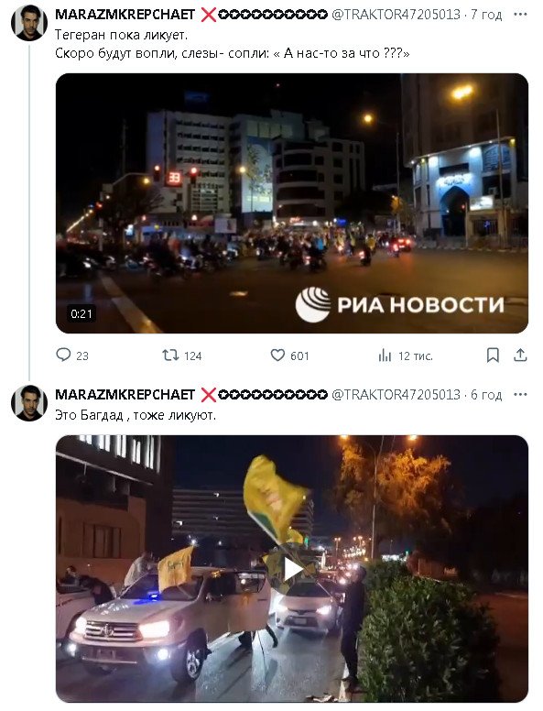The image size is (543, 711).
Task: Share the first tweet via upload icon
Action: [x=520, y=355]
